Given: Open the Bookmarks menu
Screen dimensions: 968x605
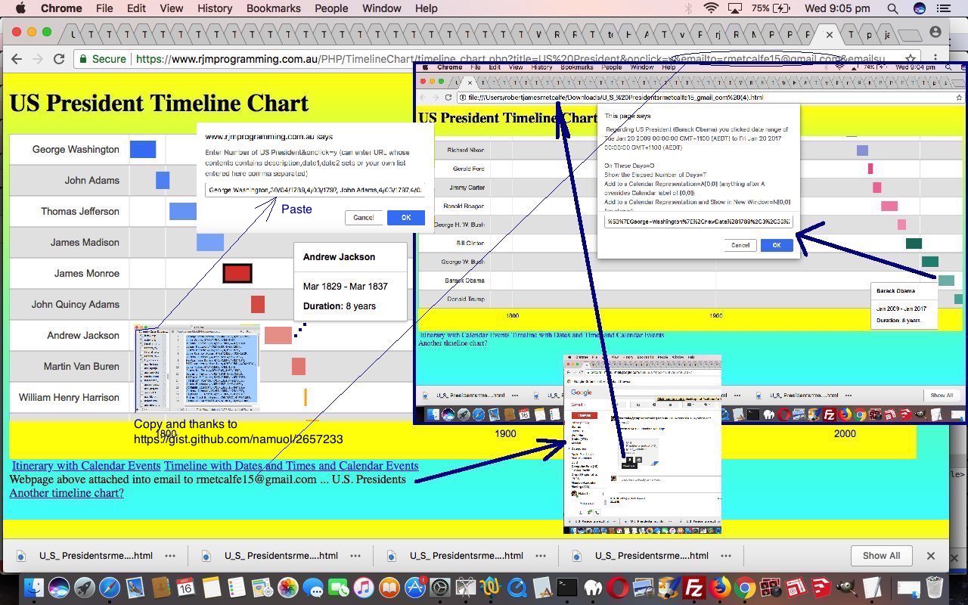Looking at the screenshot, I should [x=273, y=8].
